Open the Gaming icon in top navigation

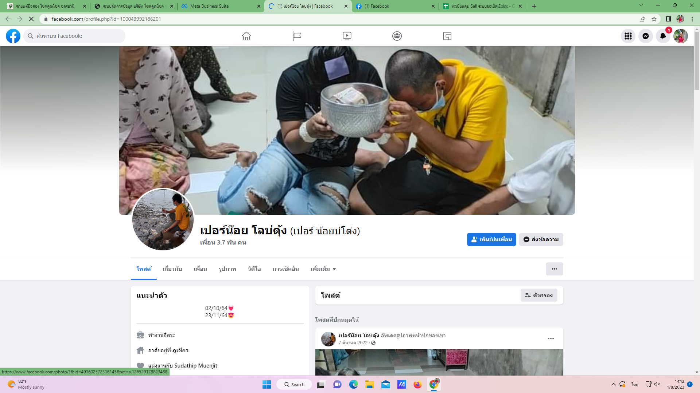pos(447,36)
